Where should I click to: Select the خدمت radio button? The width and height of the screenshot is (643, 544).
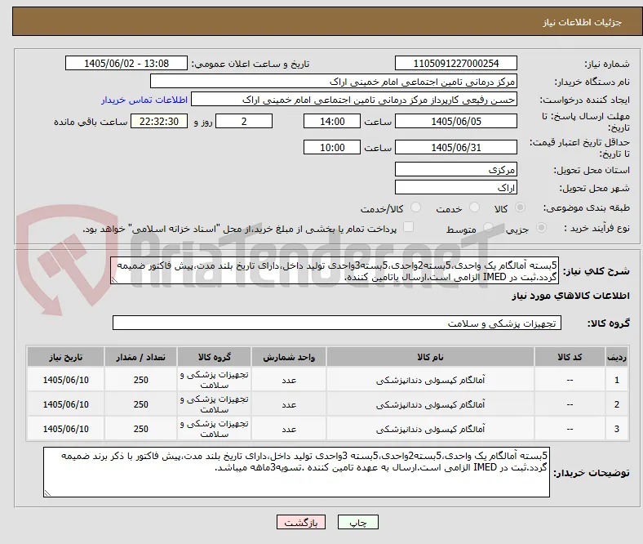point(474,207)
